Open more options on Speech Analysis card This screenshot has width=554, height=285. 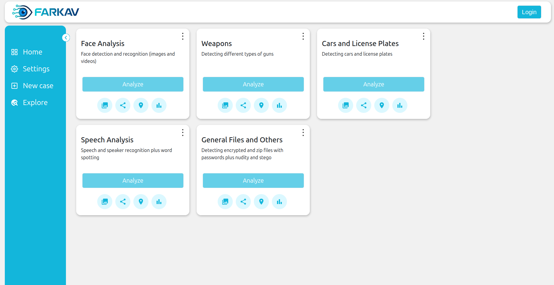point(183,133)
